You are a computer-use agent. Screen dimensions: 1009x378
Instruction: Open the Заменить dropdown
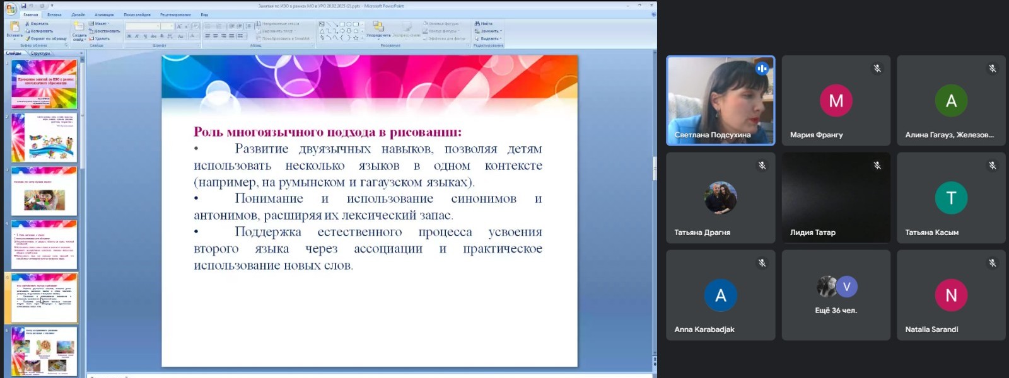click(489, 31)
